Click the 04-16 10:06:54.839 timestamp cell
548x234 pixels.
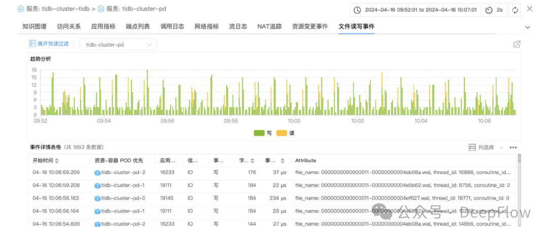pos(56,224)
